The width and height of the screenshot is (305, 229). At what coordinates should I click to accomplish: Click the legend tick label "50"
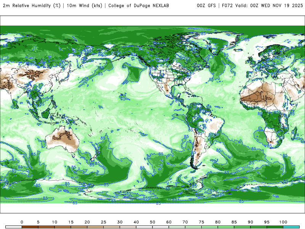tap(152, 222)
